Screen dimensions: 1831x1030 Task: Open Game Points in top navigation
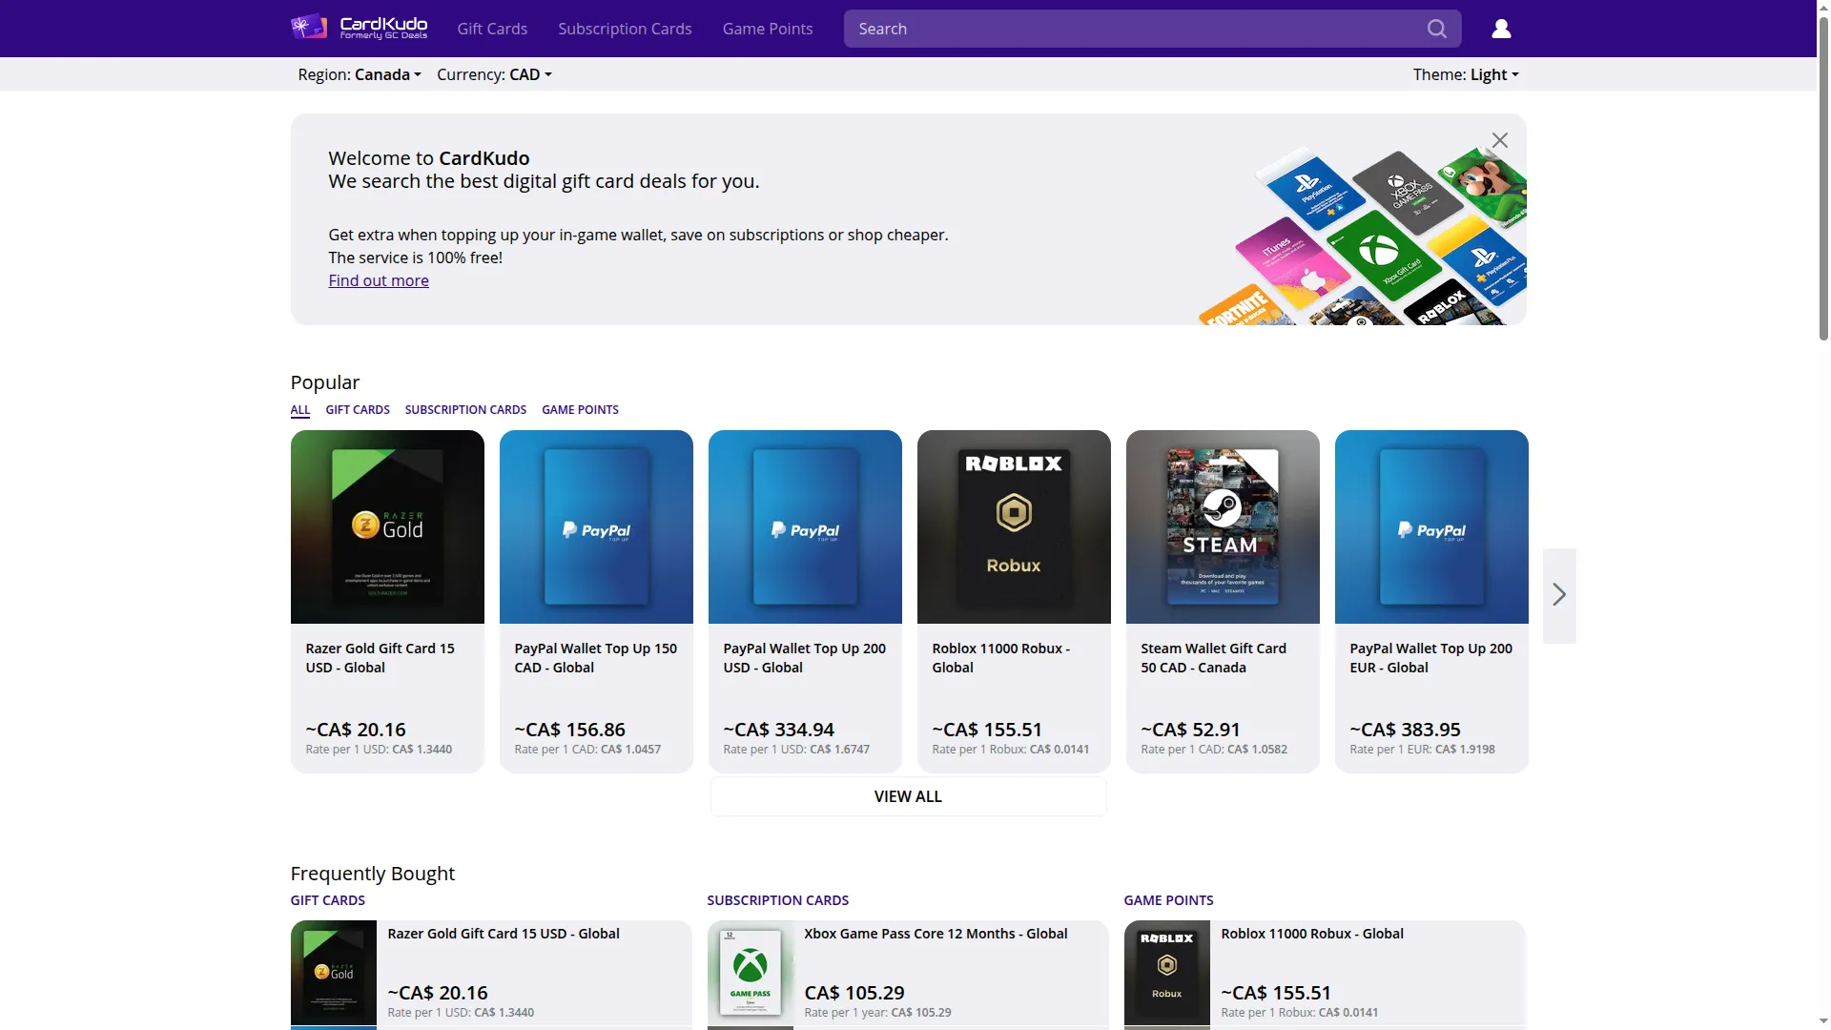click(768, 29)
